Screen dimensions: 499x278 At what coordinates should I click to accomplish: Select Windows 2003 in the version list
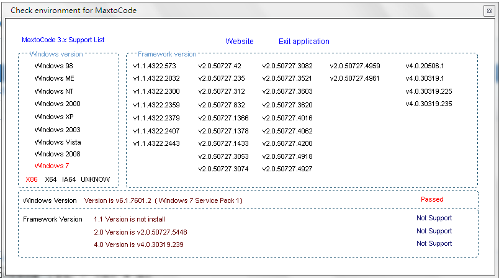tap(58, 130)
